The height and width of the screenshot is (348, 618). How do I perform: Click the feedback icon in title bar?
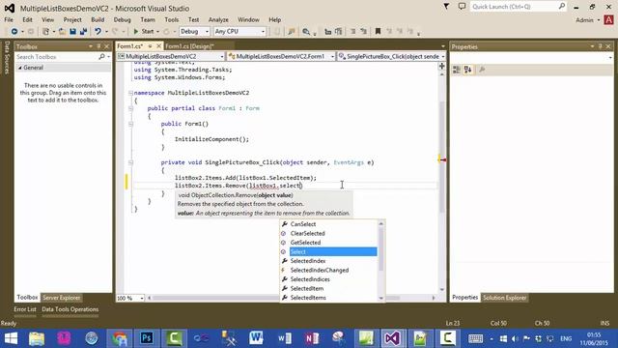[462, 7]
